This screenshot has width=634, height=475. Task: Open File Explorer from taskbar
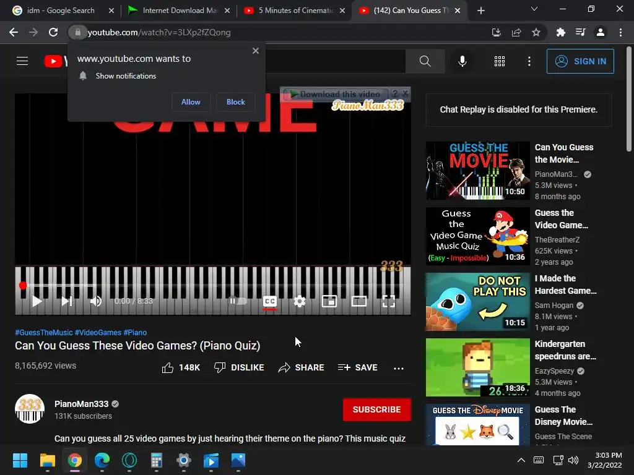click(47, 460)
